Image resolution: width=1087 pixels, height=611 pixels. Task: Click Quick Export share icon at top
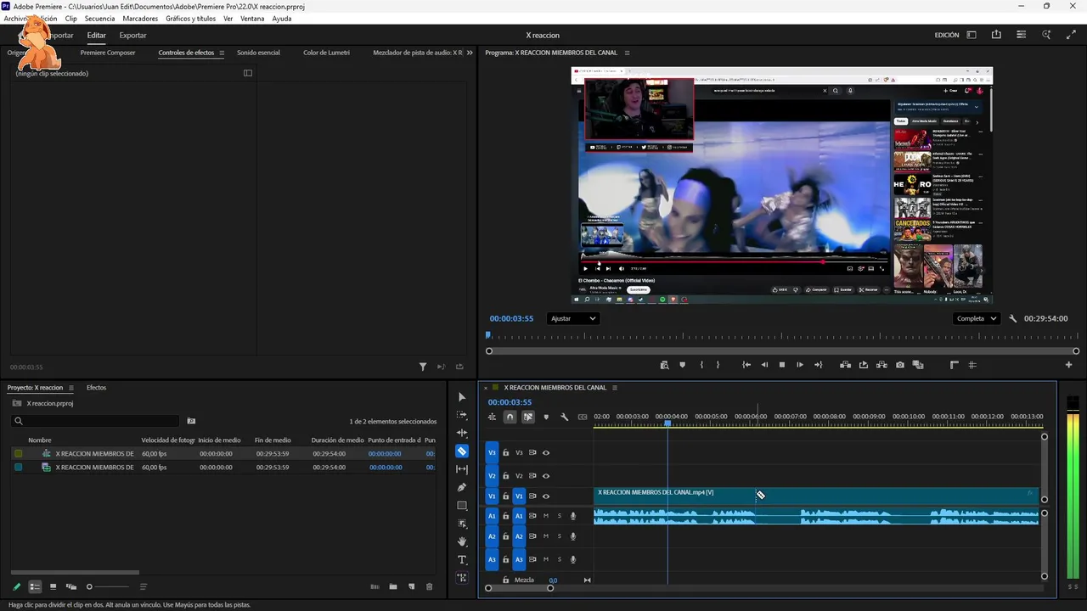point(996,35)
